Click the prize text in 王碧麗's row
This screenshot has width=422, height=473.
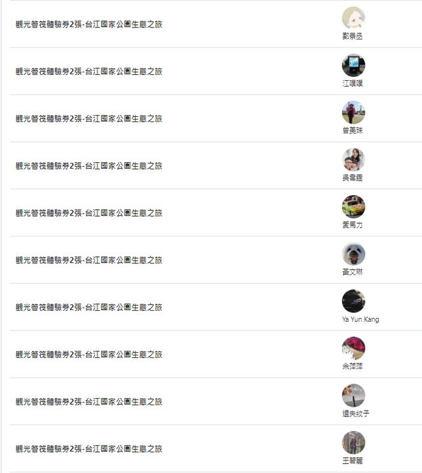89,449
